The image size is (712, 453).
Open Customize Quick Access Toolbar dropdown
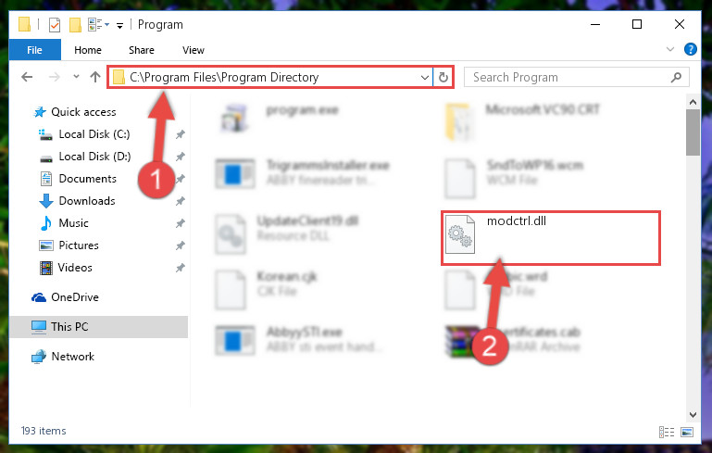coord(119,25)
